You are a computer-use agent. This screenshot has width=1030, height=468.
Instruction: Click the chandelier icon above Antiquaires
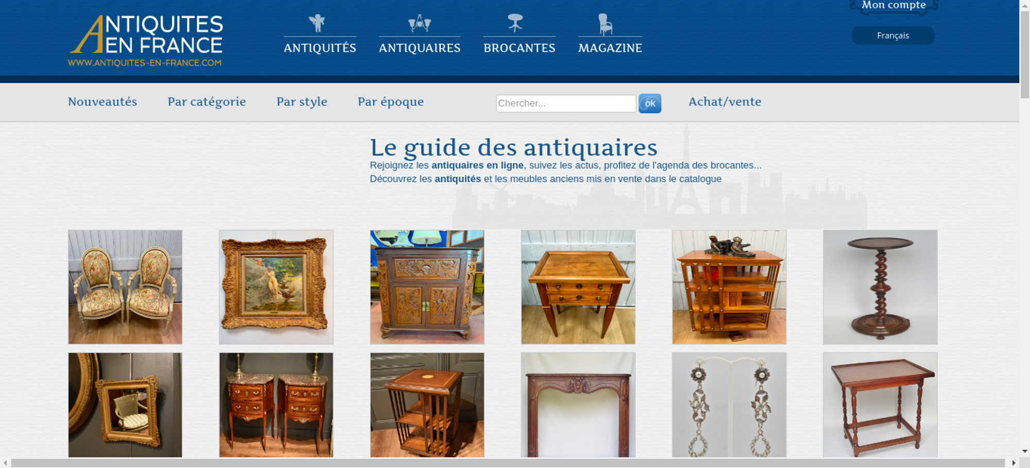419,23
